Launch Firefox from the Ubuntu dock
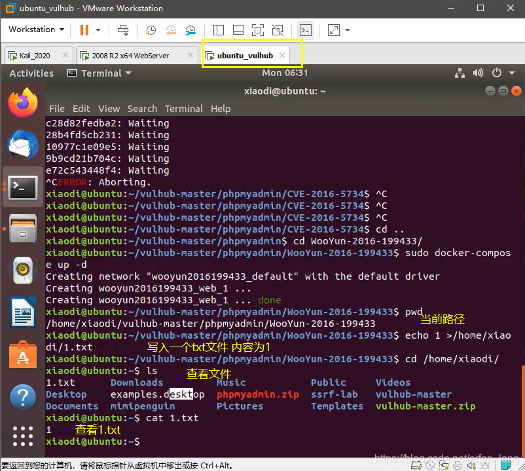 click(x=23, y=102)
